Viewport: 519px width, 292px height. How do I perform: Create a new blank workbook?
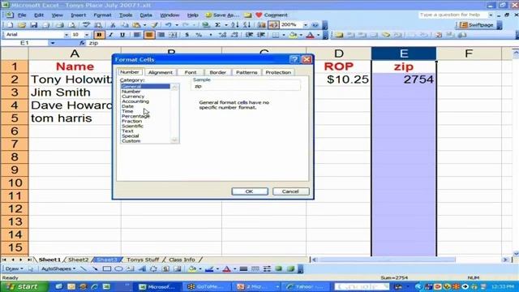point(10,25)
